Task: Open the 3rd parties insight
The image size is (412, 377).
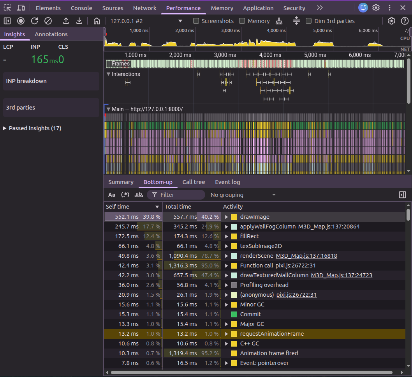Action: (x=51, y=108)
